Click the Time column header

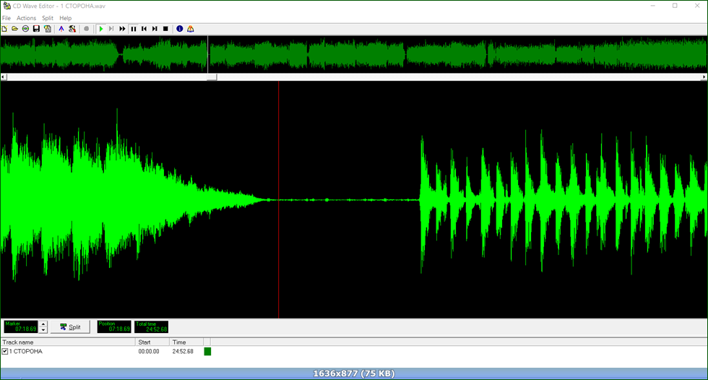(186, 342)
